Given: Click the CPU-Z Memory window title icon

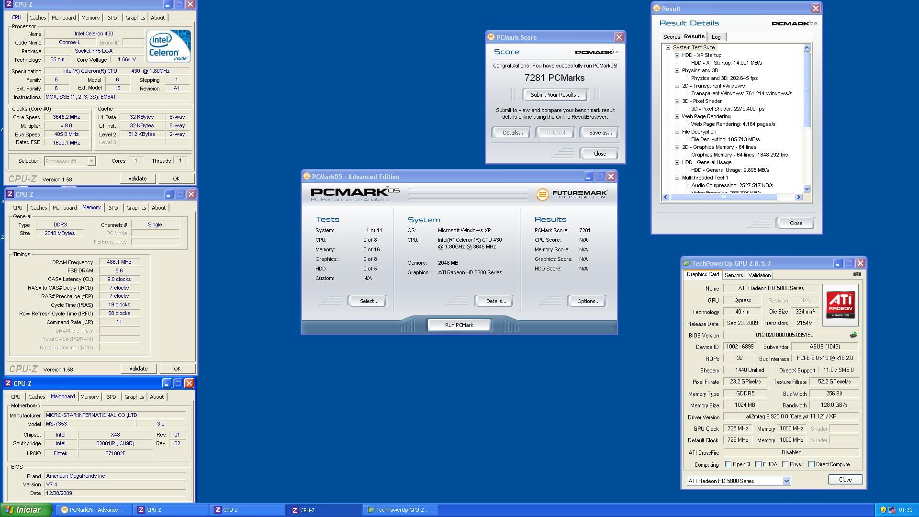Looking at the screenshot, I should pyautogui.click(x=10, y=194).
